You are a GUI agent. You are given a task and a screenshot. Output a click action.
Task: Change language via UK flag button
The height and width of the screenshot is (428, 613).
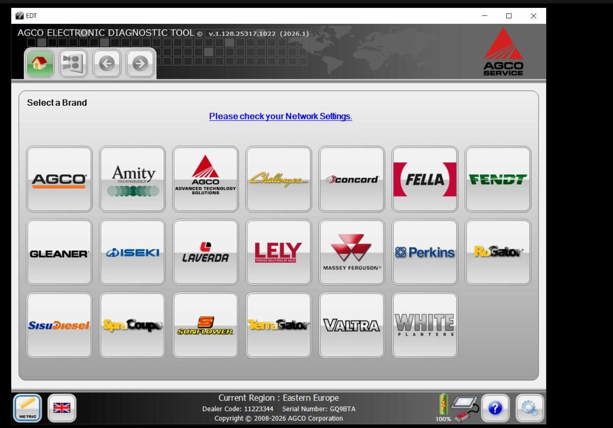(62, 408)
